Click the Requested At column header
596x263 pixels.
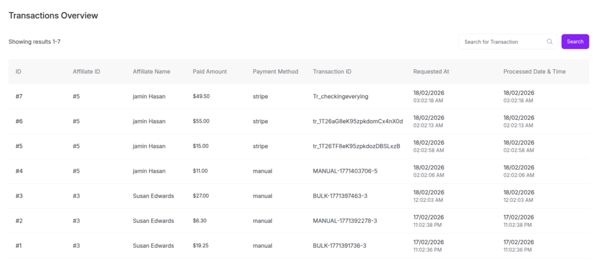pos(431,72)
